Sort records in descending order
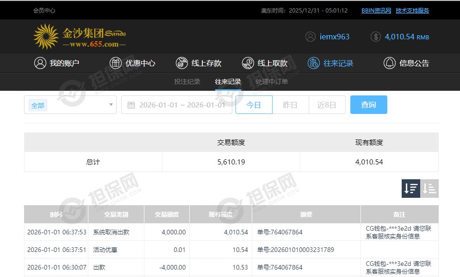 411,189
